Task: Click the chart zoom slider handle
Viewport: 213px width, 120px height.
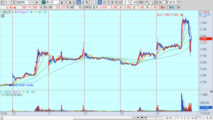Action: [x=156, y=117]
